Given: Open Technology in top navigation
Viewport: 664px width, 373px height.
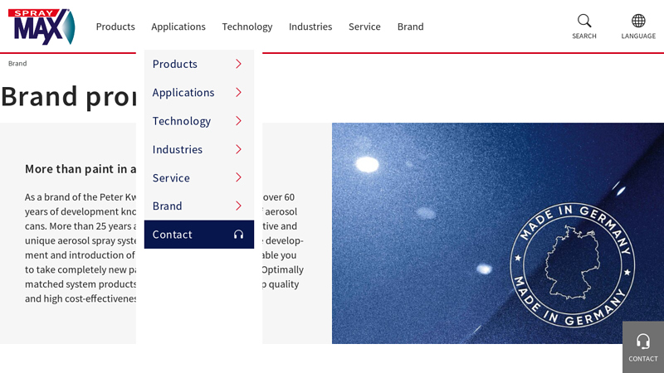Looking at the screenshot, I should [x=247, y=27].
